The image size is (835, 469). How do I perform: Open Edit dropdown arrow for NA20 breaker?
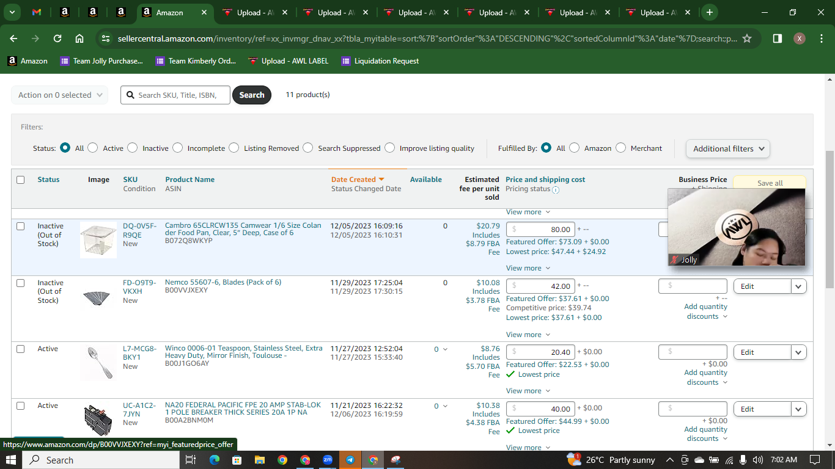[x=799, y=409]
